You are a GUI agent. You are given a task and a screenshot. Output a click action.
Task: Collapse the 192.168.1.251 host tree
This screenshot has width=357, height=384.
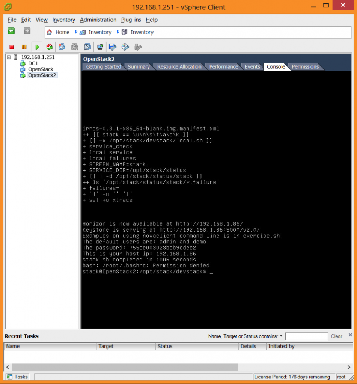(9, 57)
